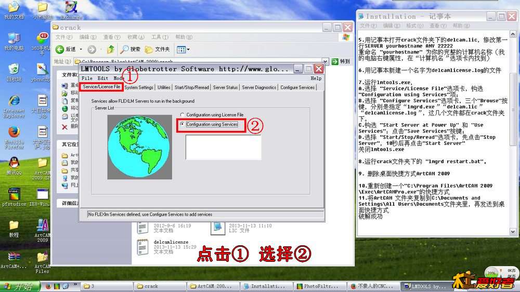Open LMTOOLS File menu
Image resolution: width=520 pixels, height=292 pixels.
tap(87, 78)
